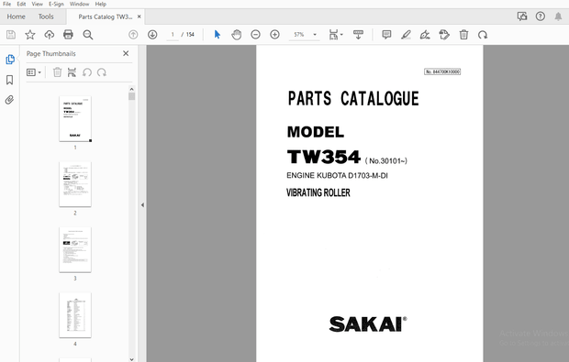Open the E-Sign menu

pyautogui.click(x=56, y=4)
